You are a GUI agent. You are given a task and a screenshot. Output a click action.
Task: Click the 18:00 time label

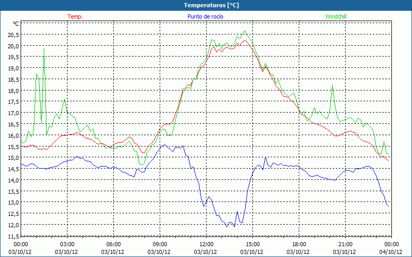click(x=299, y=245)
